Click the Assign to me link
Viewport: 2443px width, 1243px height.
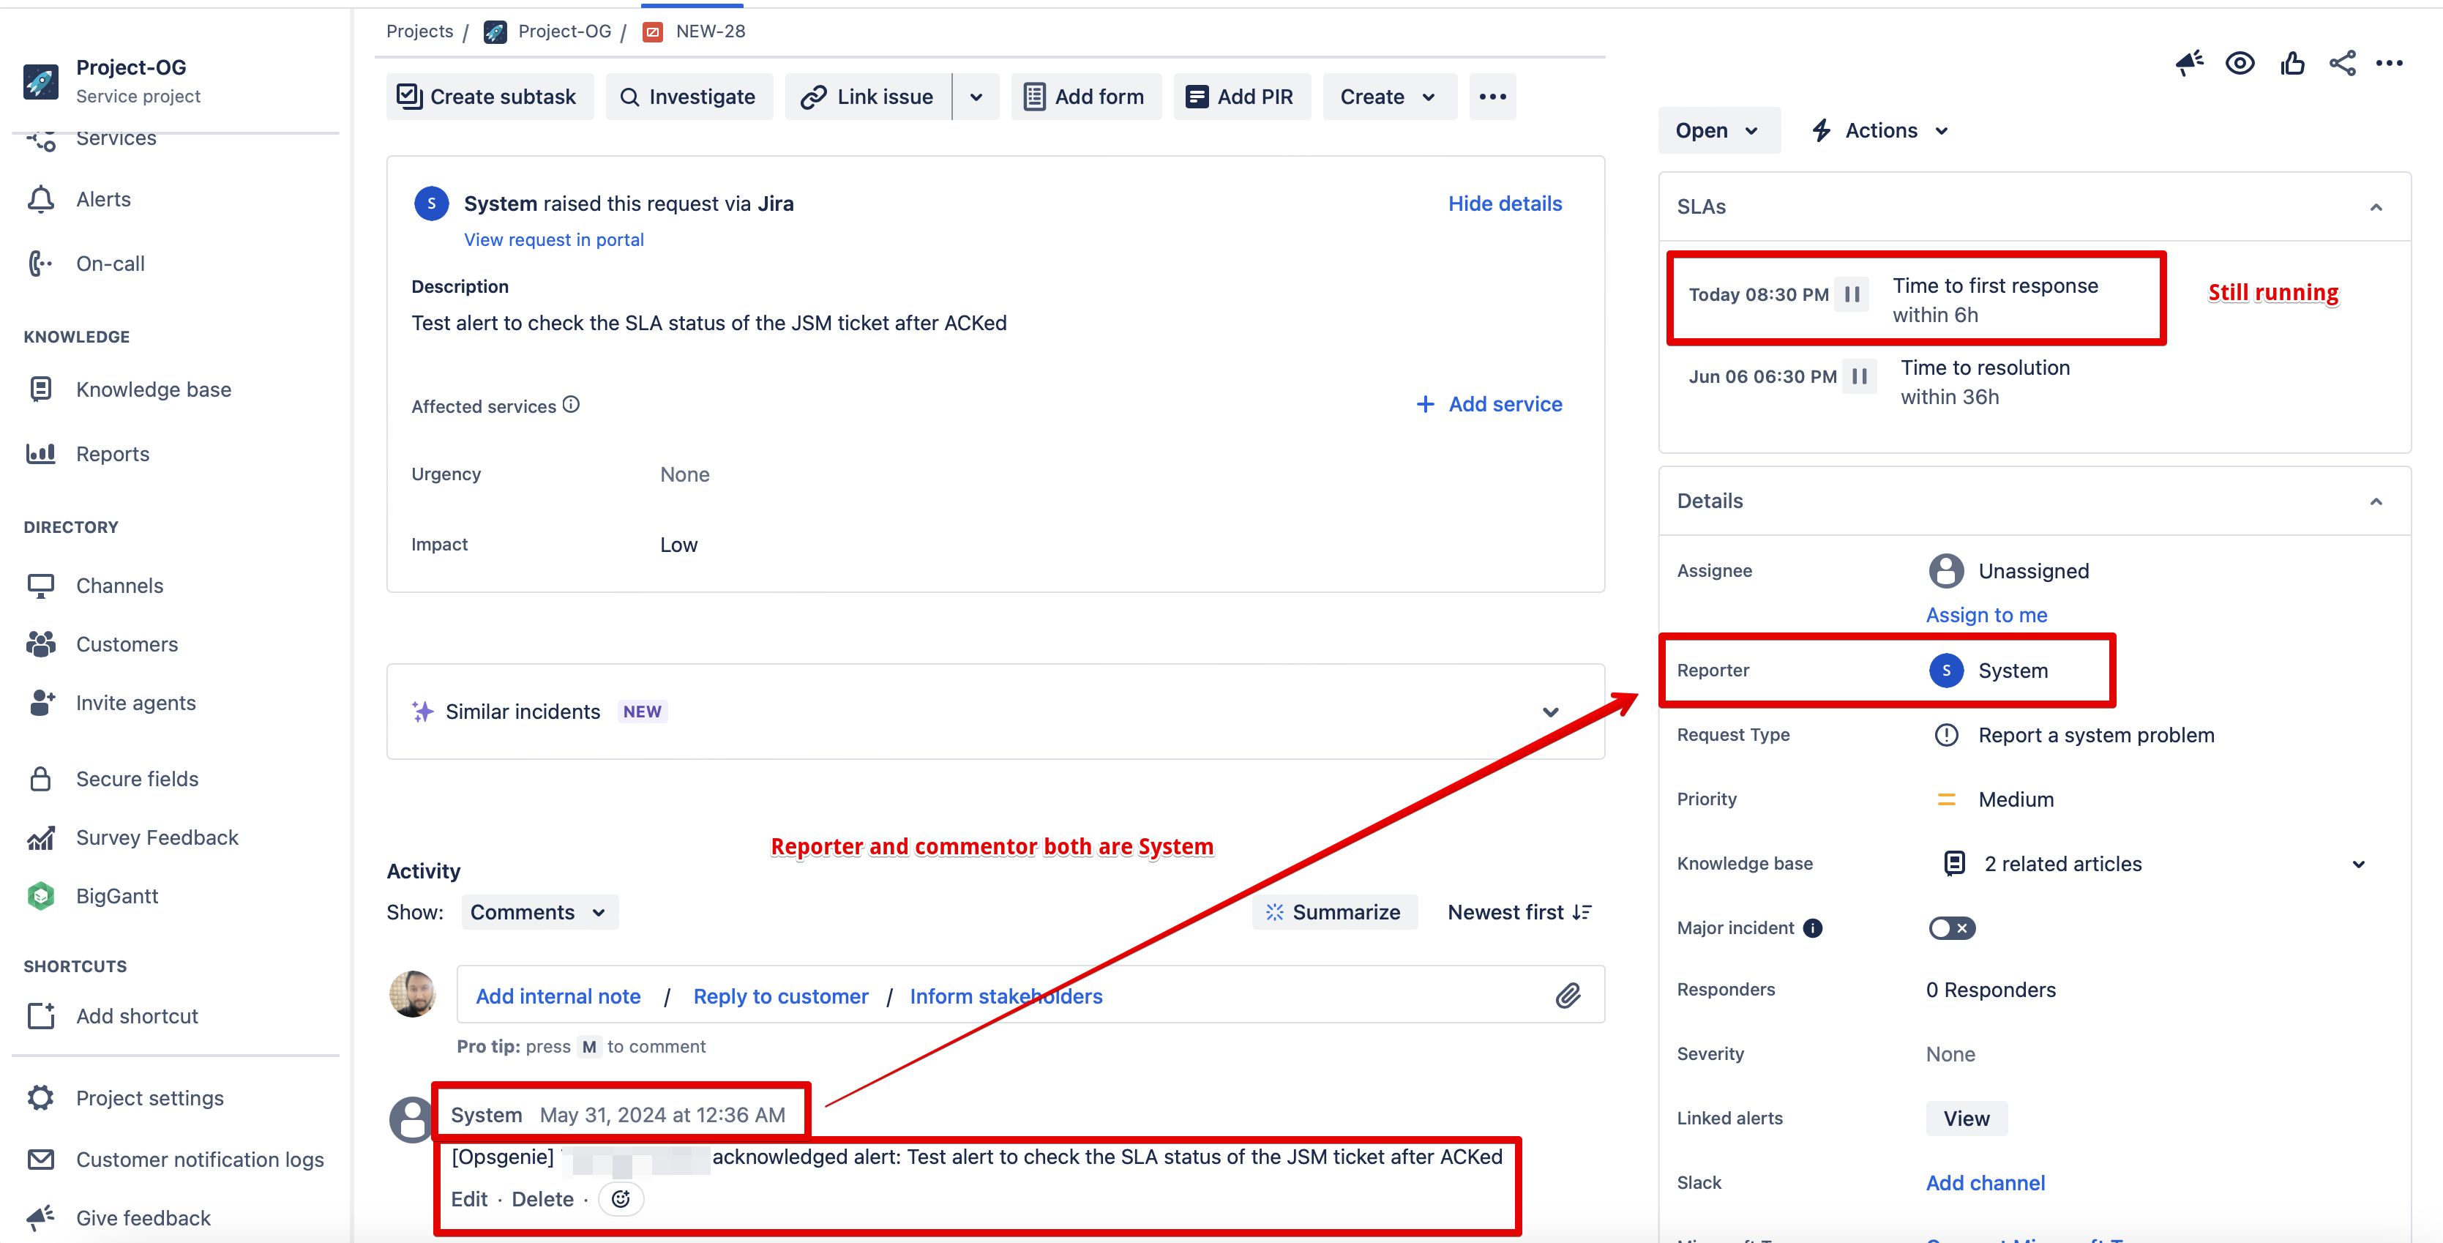click(x=1986, y=615)
